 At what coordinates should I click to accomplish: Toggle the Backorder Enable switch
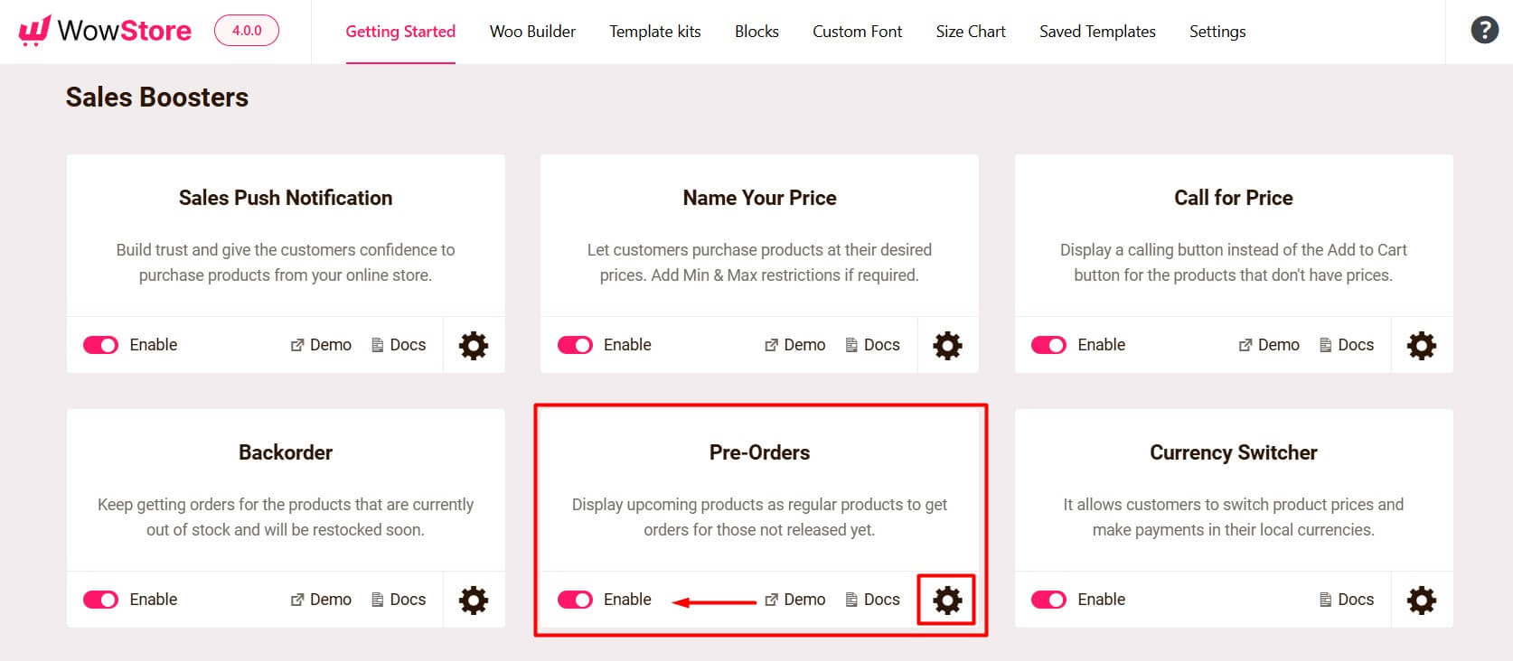(101, 599)
